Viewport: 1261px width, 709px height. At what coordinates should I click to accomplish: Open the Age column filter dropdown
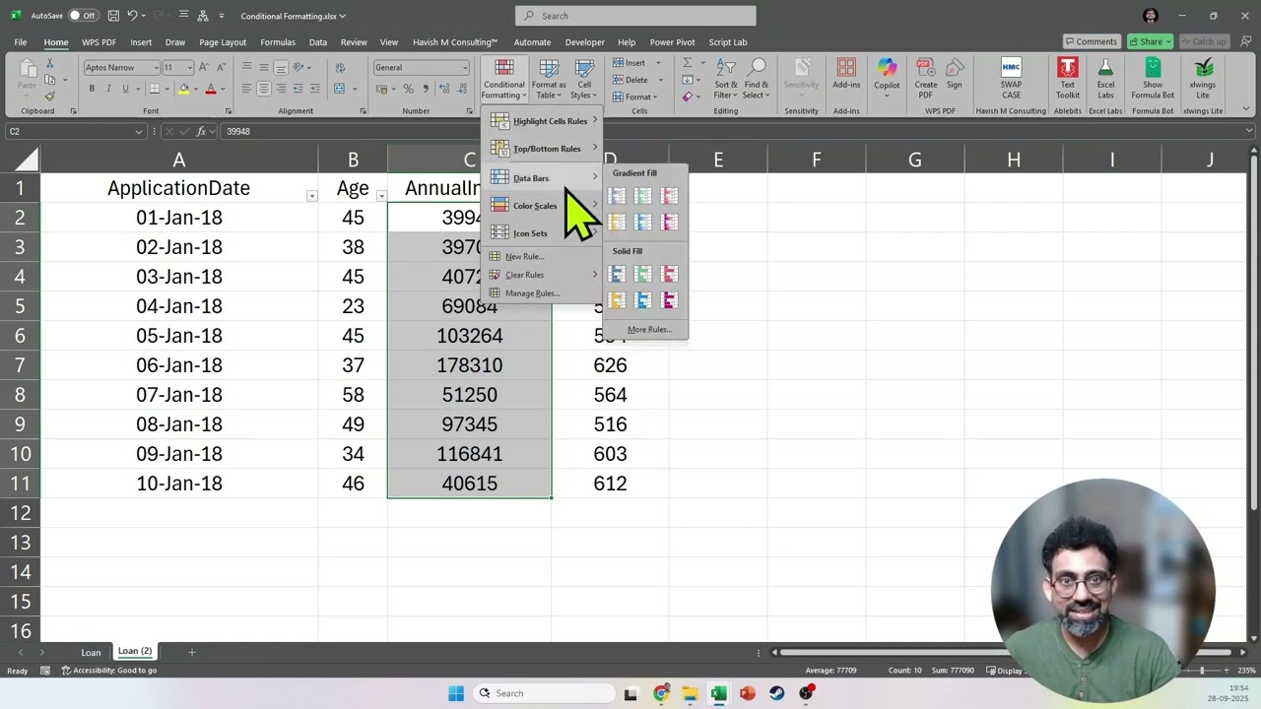pyautogui.click(x=381, y=196)
